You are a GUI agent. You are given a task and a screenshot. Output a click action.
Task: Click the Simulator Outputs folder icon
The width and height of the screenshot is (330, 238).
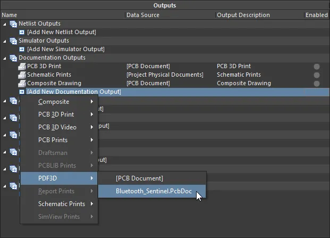point(13,41)
